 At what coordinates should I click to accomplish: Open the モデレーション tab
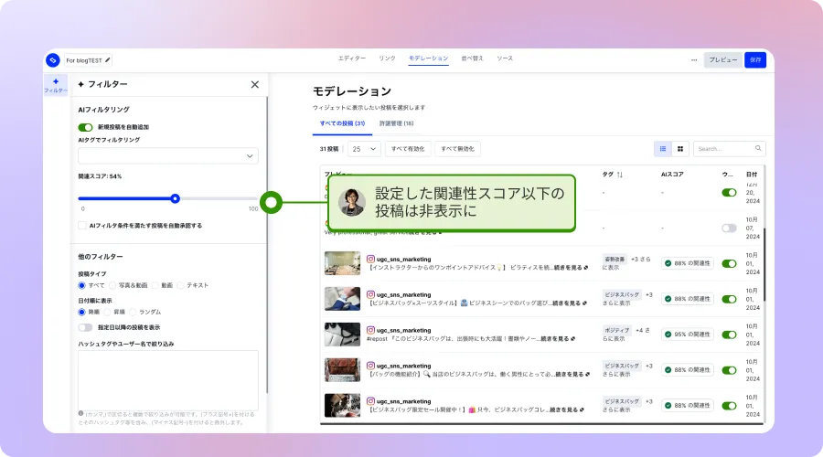(428, 58)
